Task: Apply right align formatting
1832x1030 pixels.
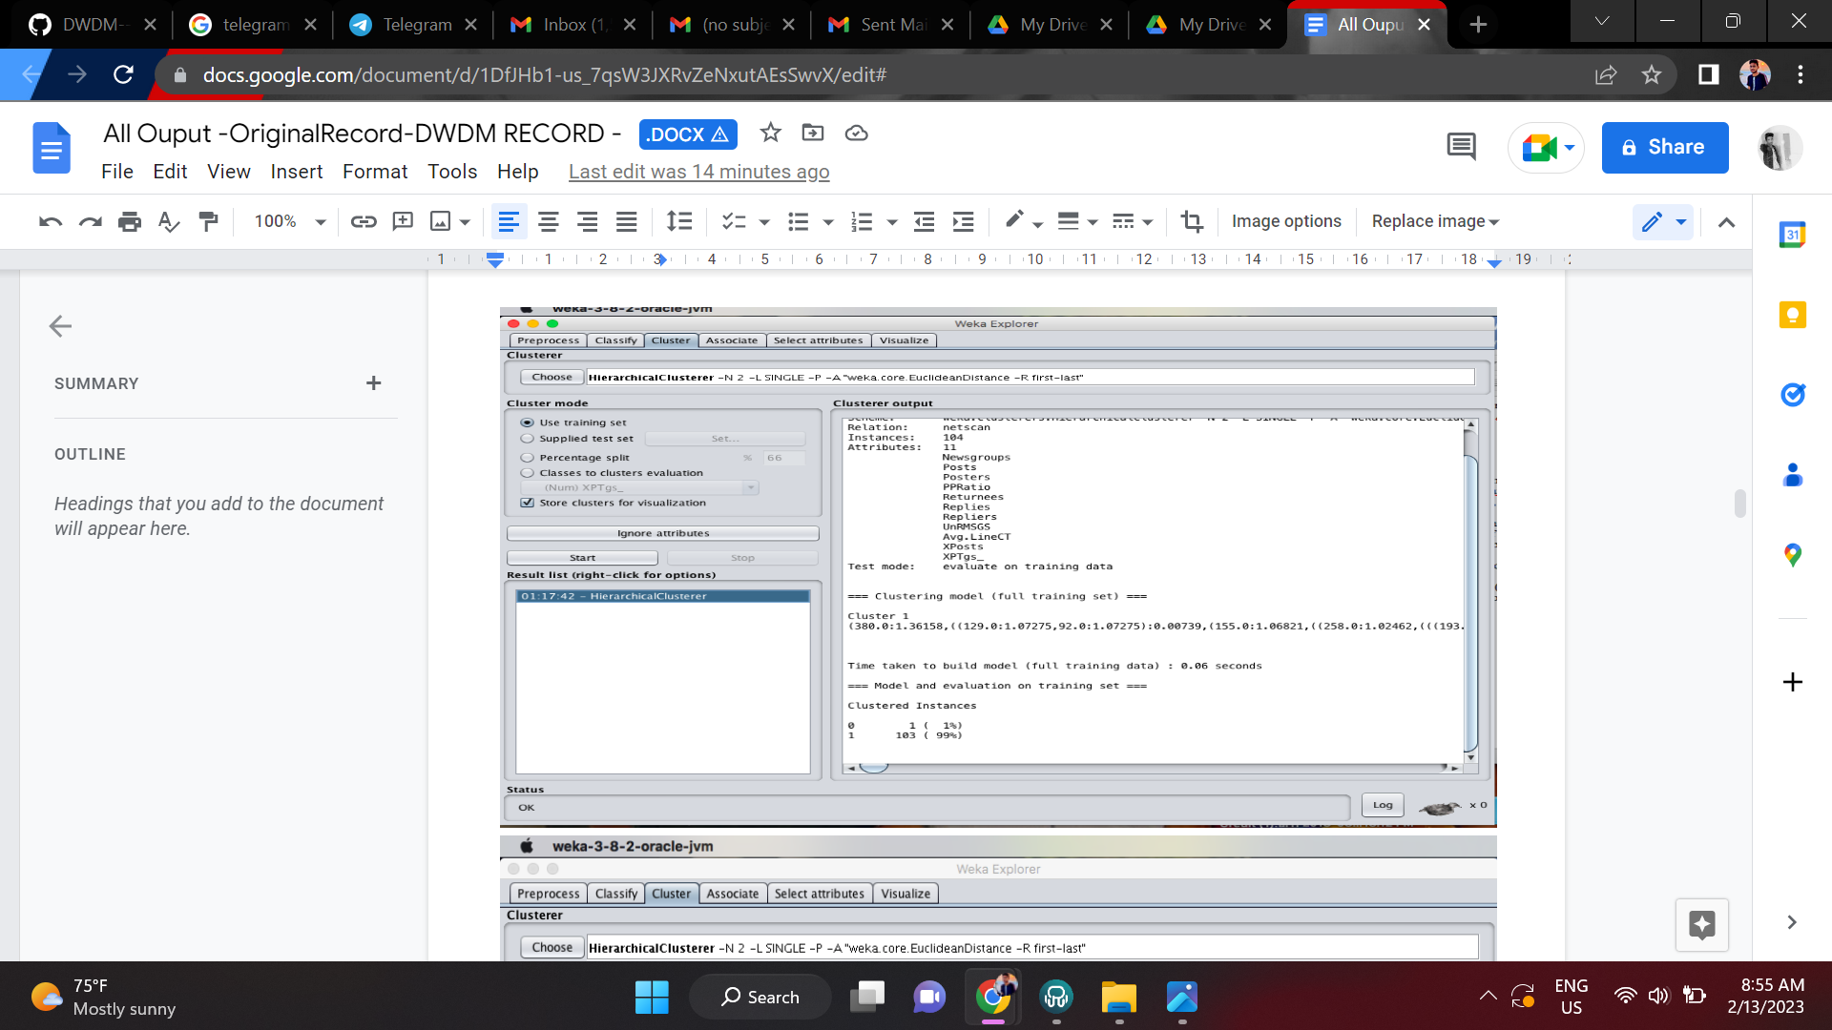Action: click(587, 222)
